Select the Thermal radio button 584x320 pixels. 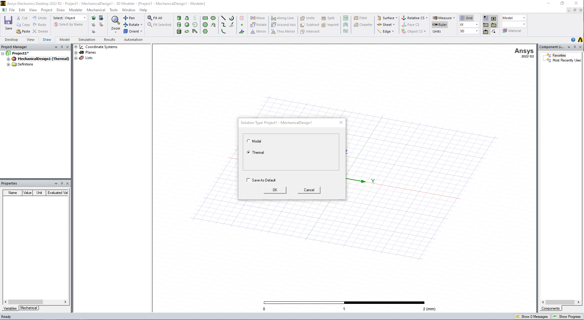[249, 153]
